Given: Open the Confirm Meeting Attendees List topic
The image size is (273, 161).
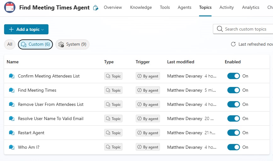Looking at the screenshot, I should pyautogui.click(x=48, y=76).
